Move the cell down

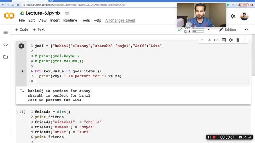pos(209,40)
